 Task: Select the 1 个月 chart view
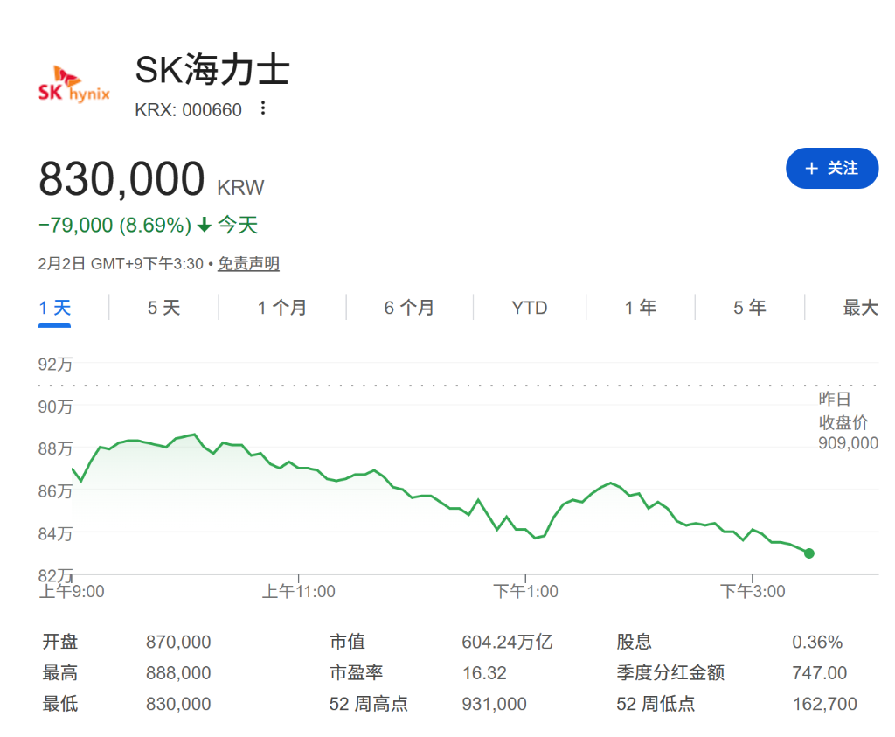coord(281,308)
